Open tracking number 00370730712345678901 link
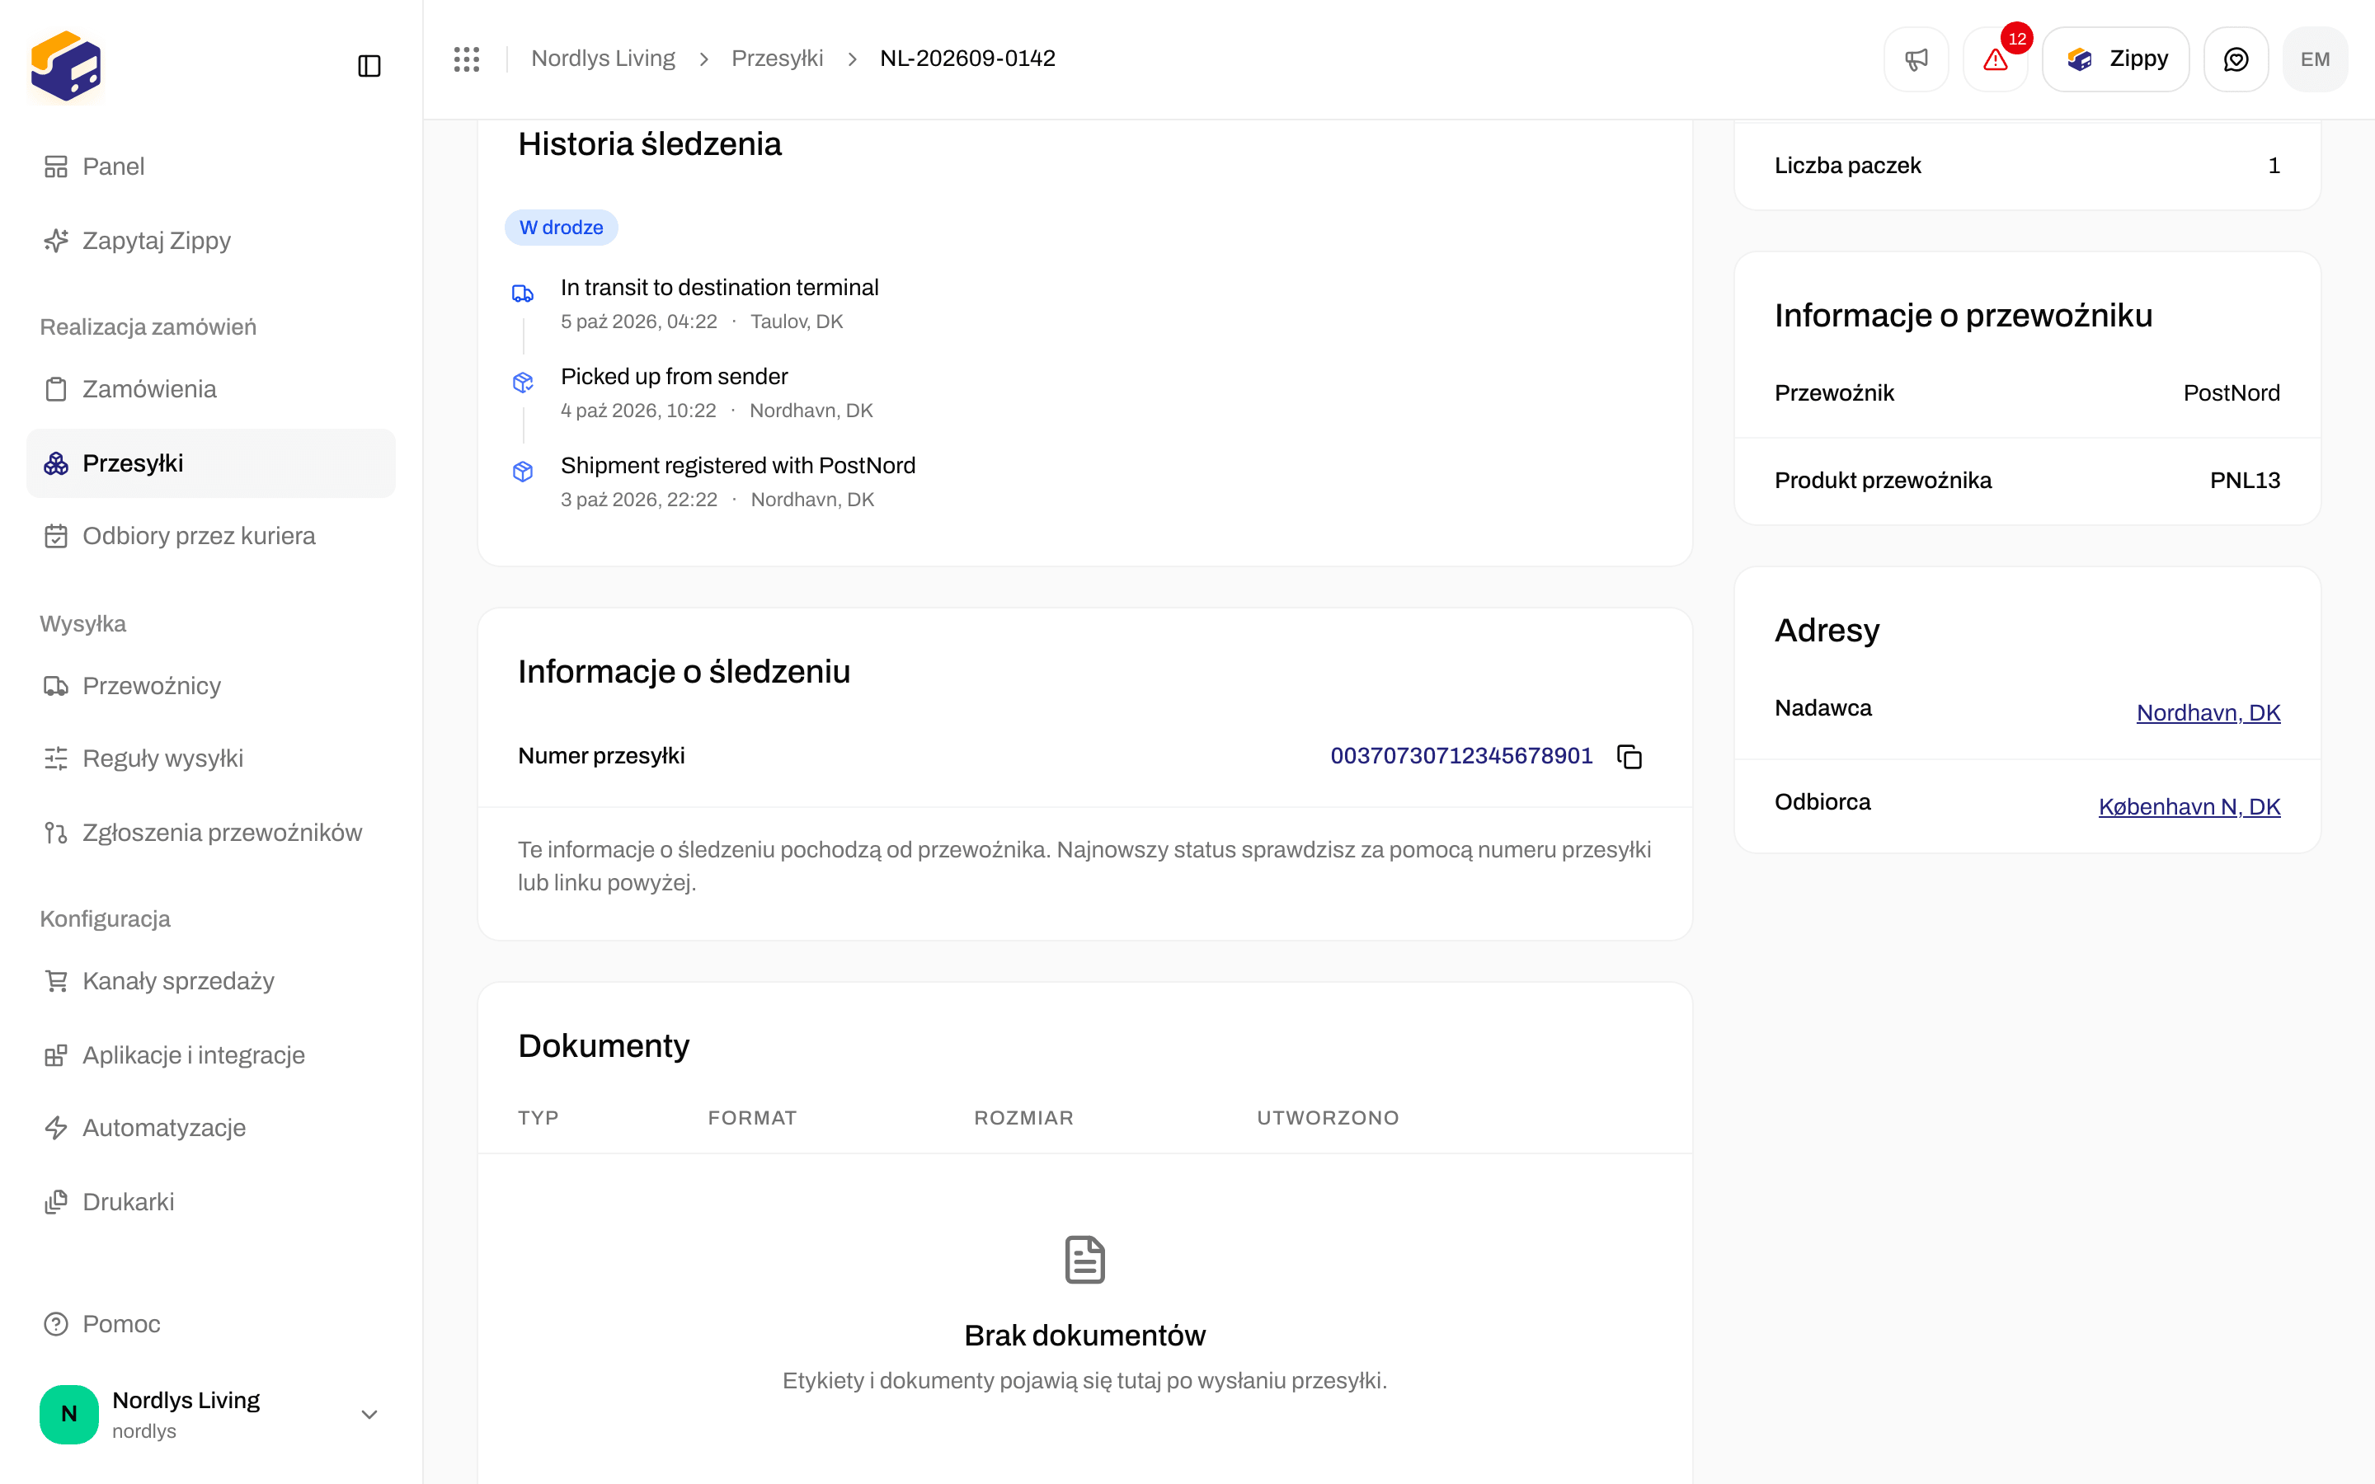This screenshot has height=1484, width=2375. tap(1460, 756)
